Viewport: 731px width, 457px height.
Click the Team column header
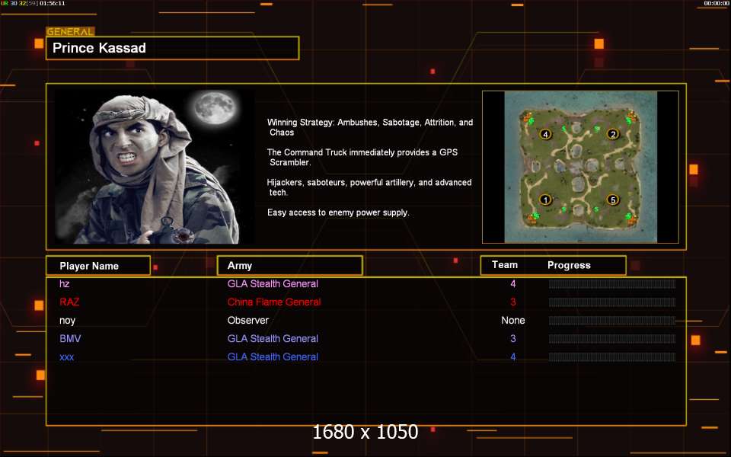[x=505, y=265]
